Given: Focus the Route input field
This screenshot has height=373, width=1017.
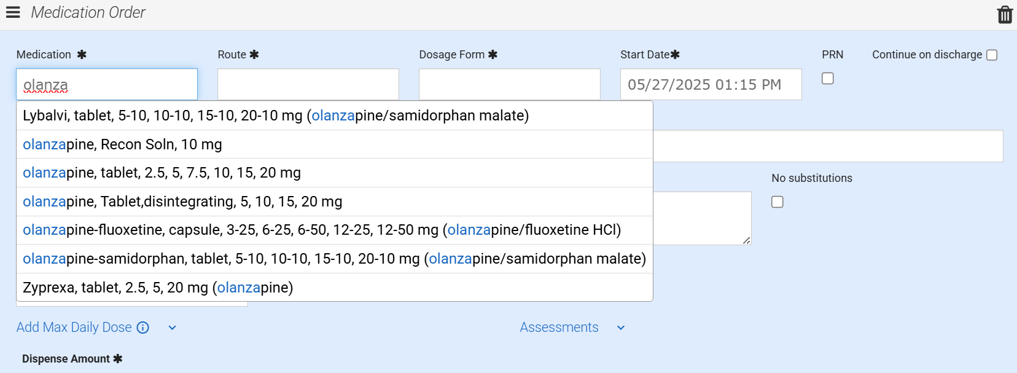Looking at the screenshot, I should (308, 84).
